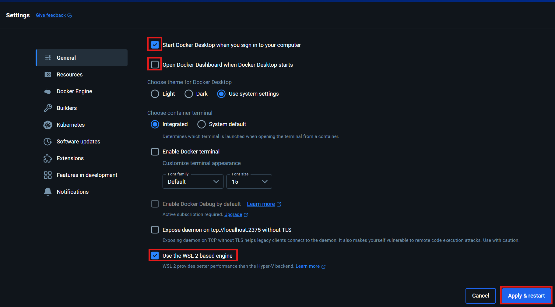This screenshot has width=555, height=307.
Task: Click the Features in development grid icon
Action: pos(48,175)
